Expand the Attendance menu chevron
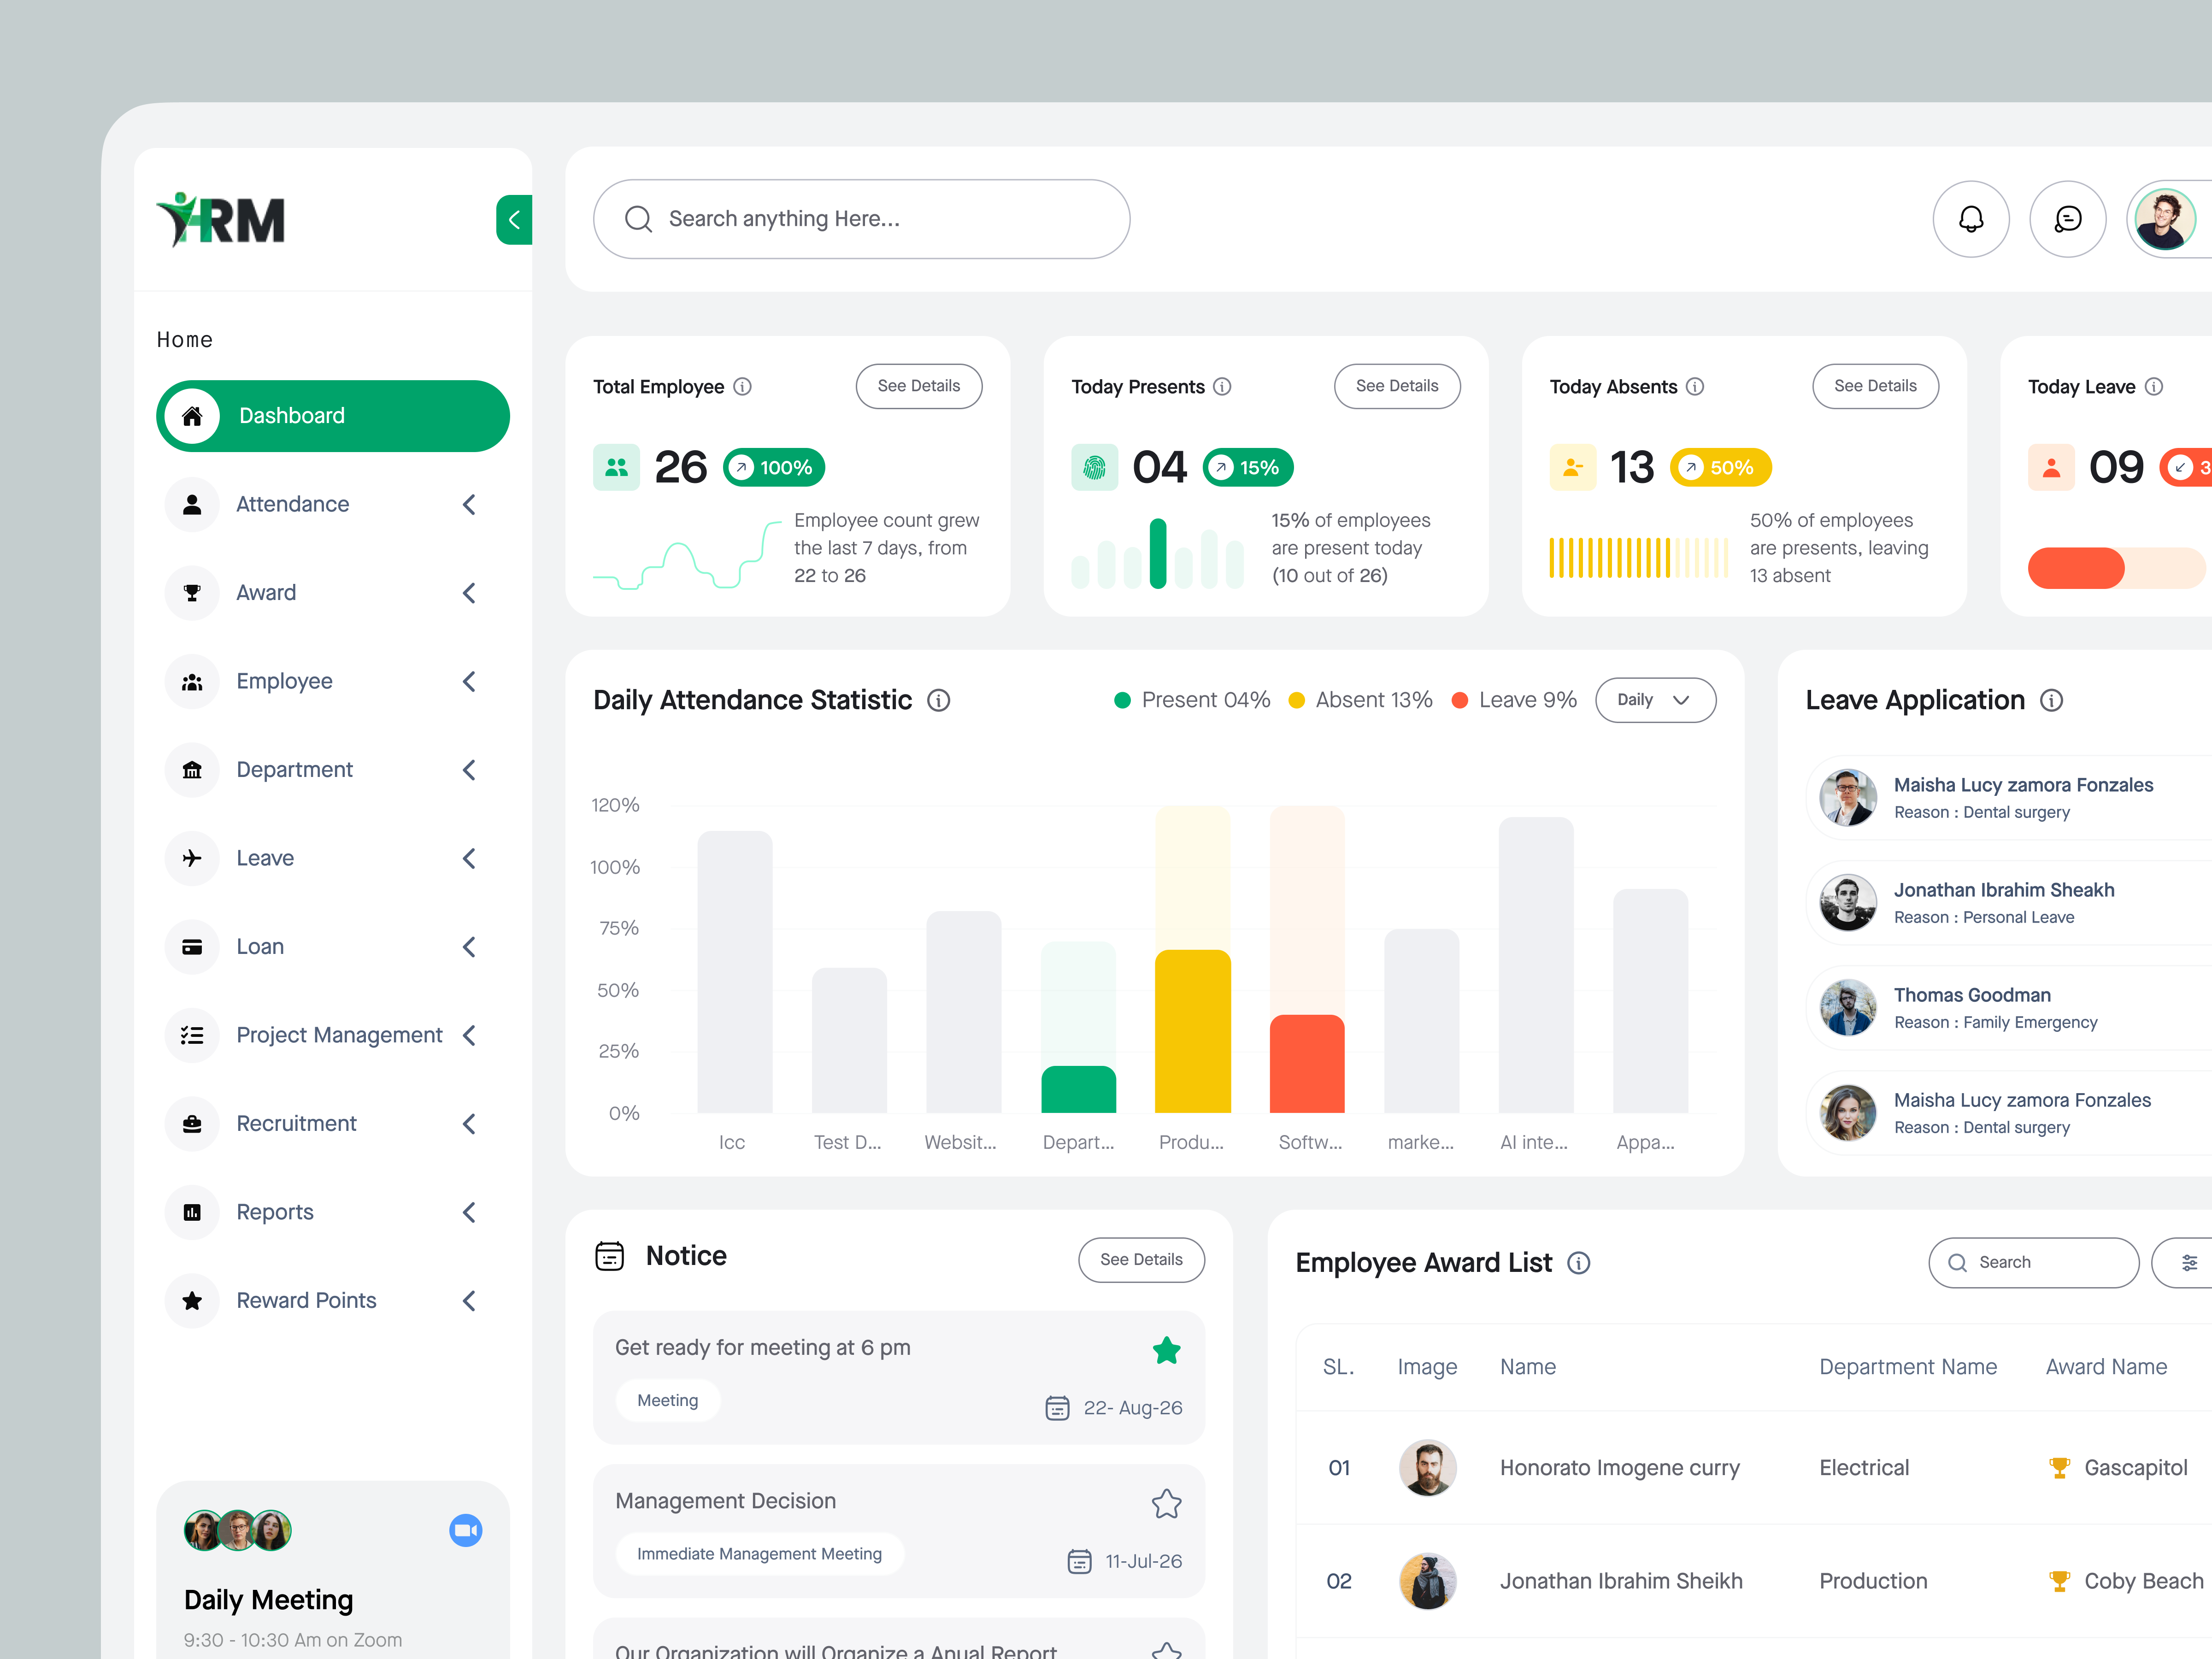This screenshot has height=1659, width=2212. click(x=469, y=504)
